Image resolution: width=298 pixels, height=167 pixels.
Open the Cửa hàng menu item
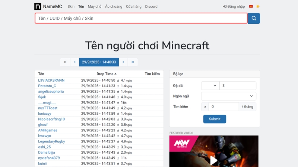coord(134,6)
